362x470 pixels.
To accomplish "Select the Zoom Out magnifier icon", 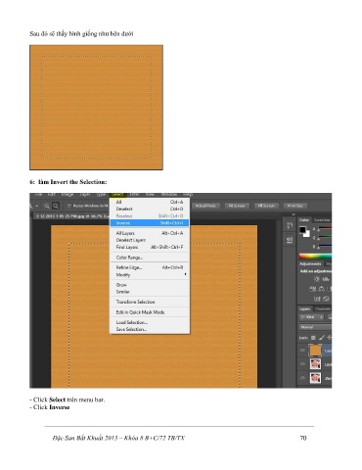I will tap(56, 206).
